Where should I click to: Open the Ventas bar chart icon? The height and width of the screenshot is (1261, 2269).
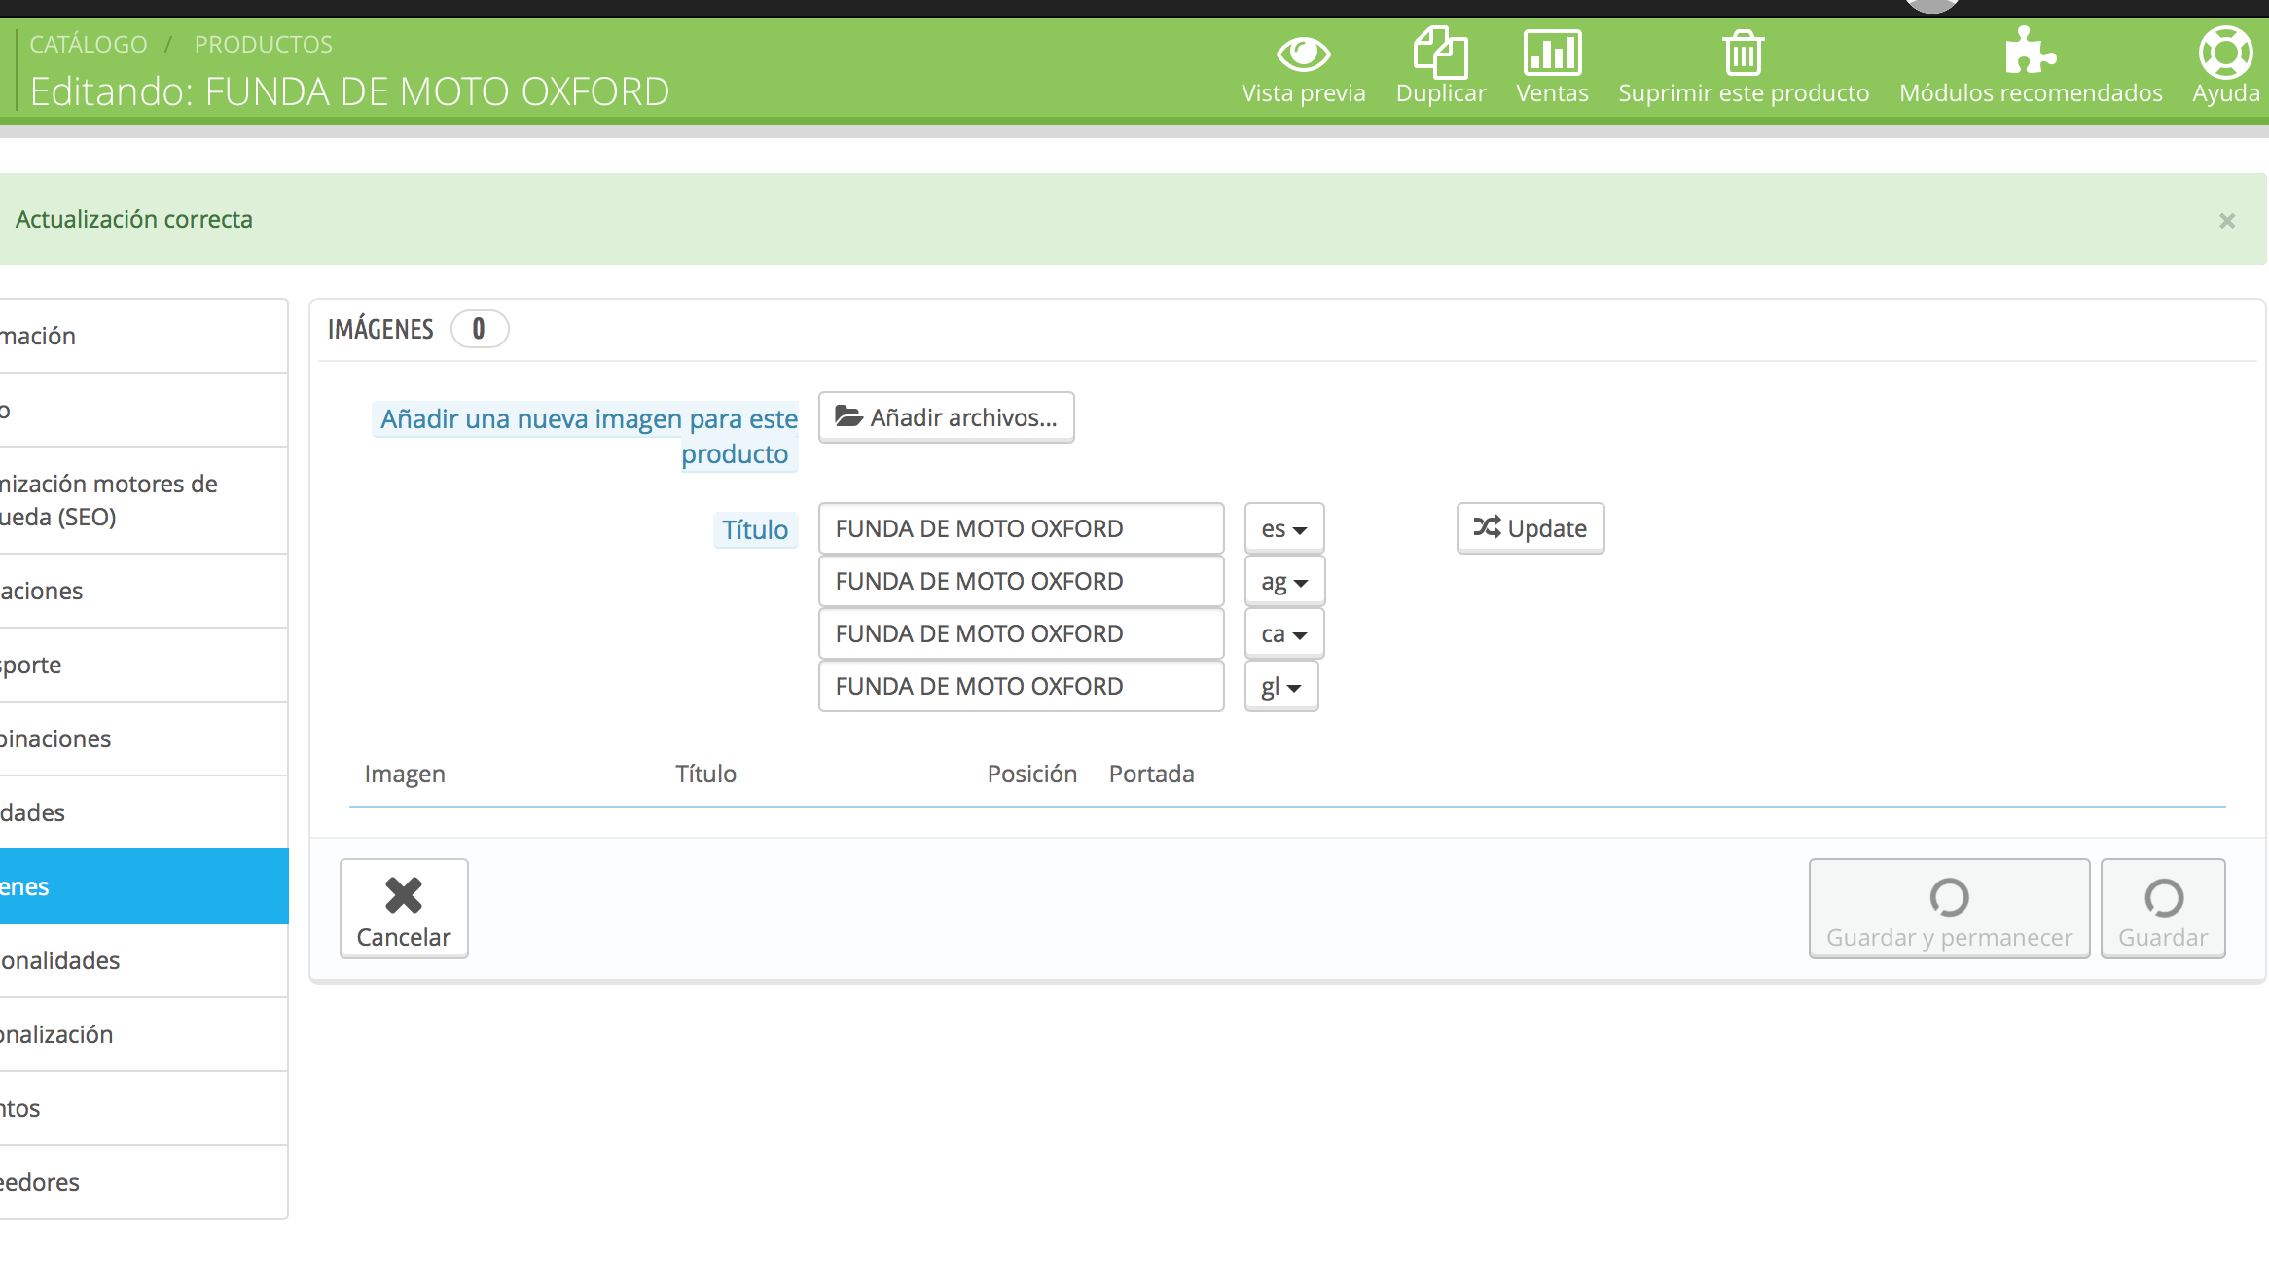point(1552,54)
